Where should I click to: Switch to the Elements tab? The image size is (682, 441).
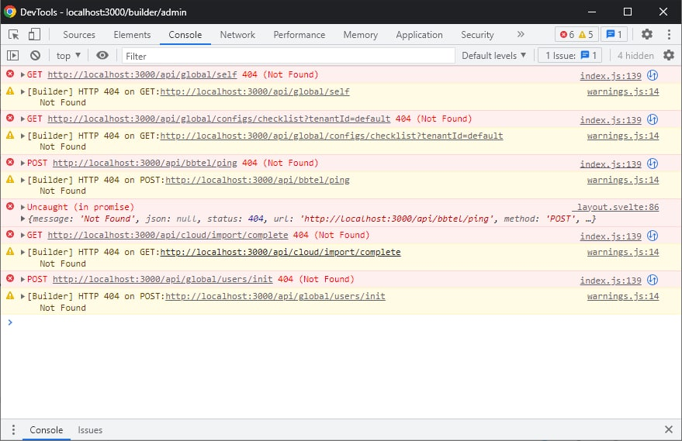click(132, 35)
